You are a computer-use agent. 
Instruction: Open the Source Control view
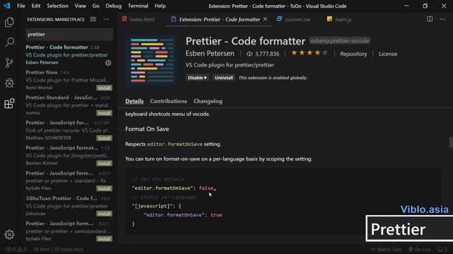9,63
